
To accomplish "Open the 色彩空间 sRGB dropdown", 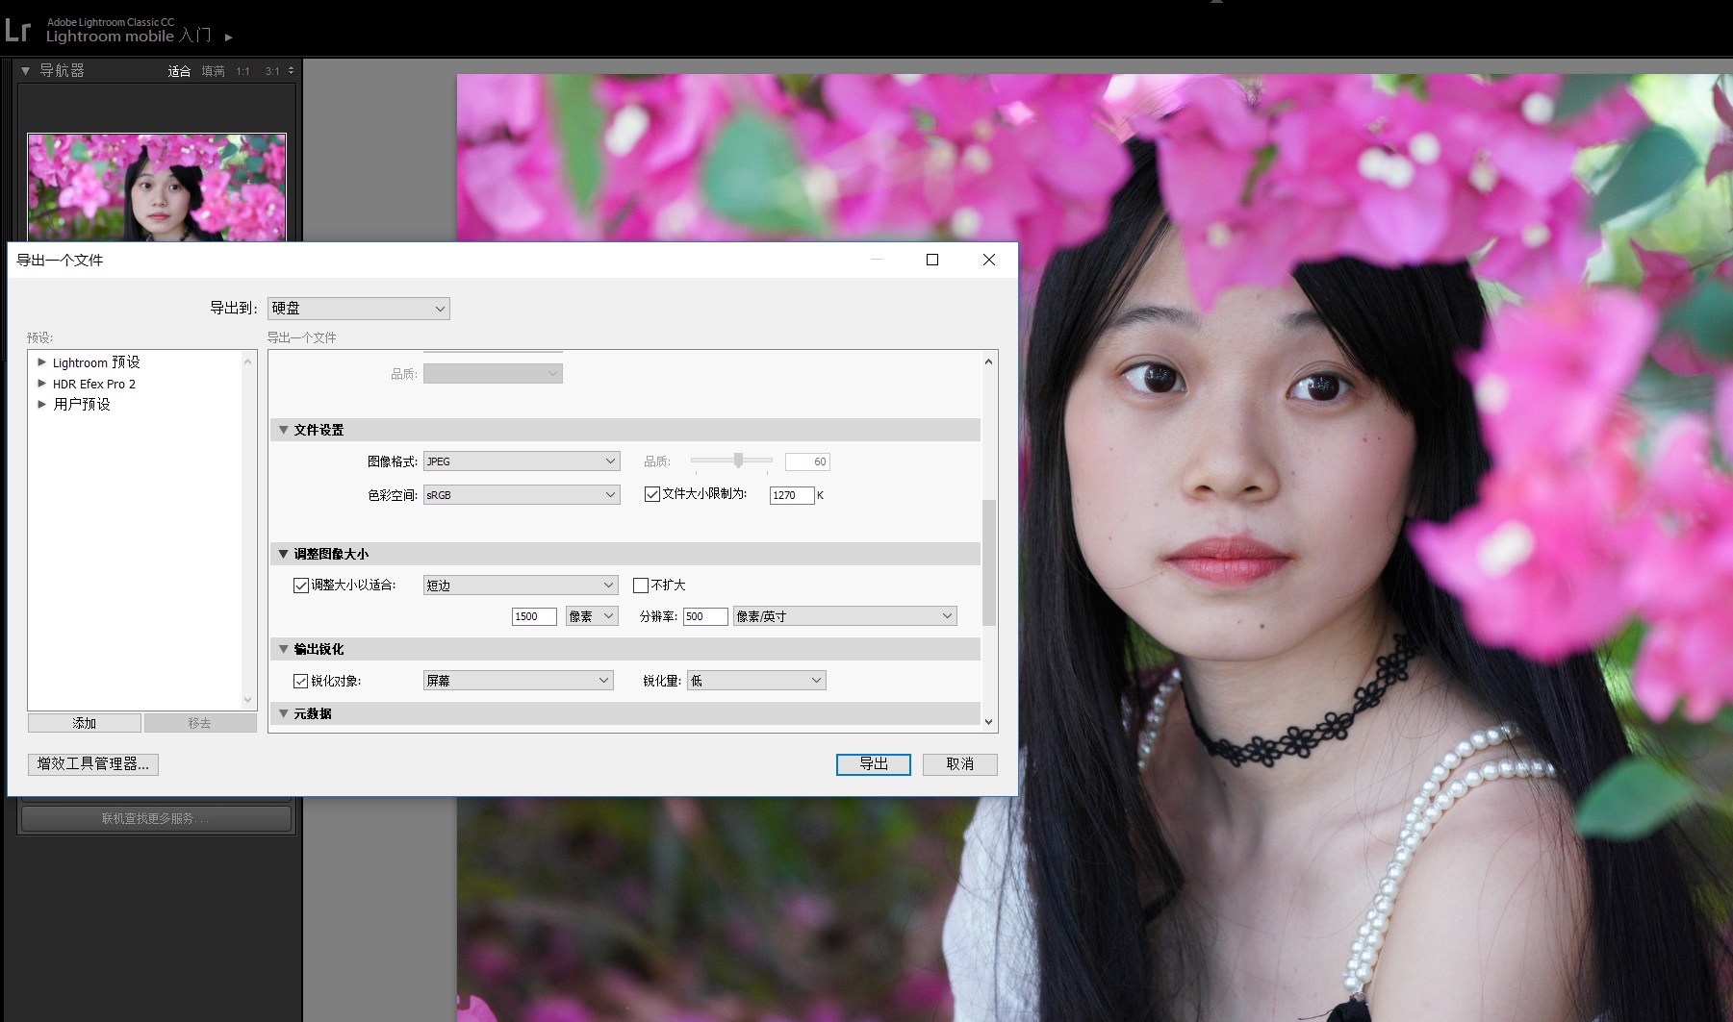I will [522, 495].
